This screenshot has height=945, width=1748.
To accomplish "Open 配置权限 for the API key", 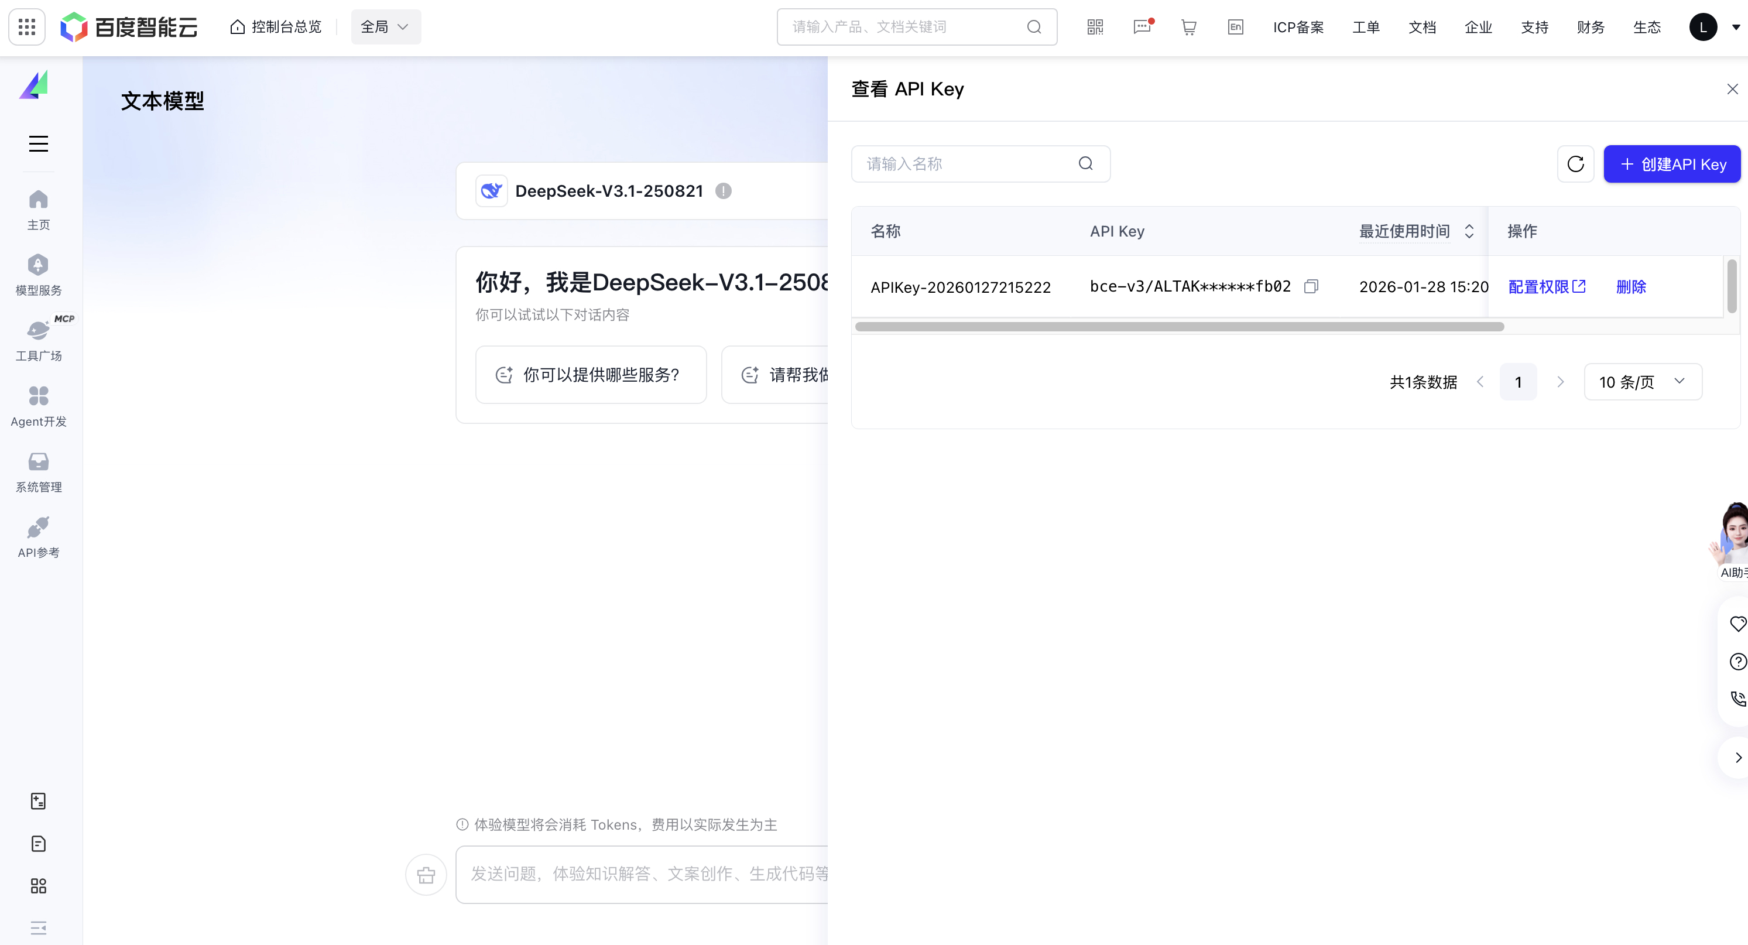I will coord(1547,286).
